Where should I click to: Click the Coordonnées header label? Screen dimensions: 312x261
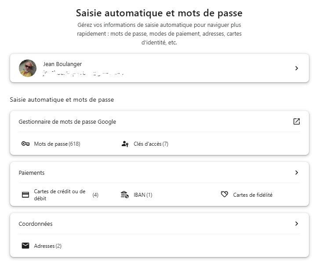pyautogui.click(x=36, y=224)
